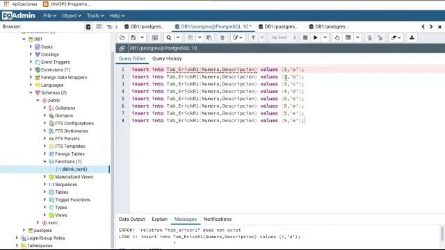Screen dimensions: 445x250
Task: Click line 8 of the SQL editor
Action: (x=218, y=121)
